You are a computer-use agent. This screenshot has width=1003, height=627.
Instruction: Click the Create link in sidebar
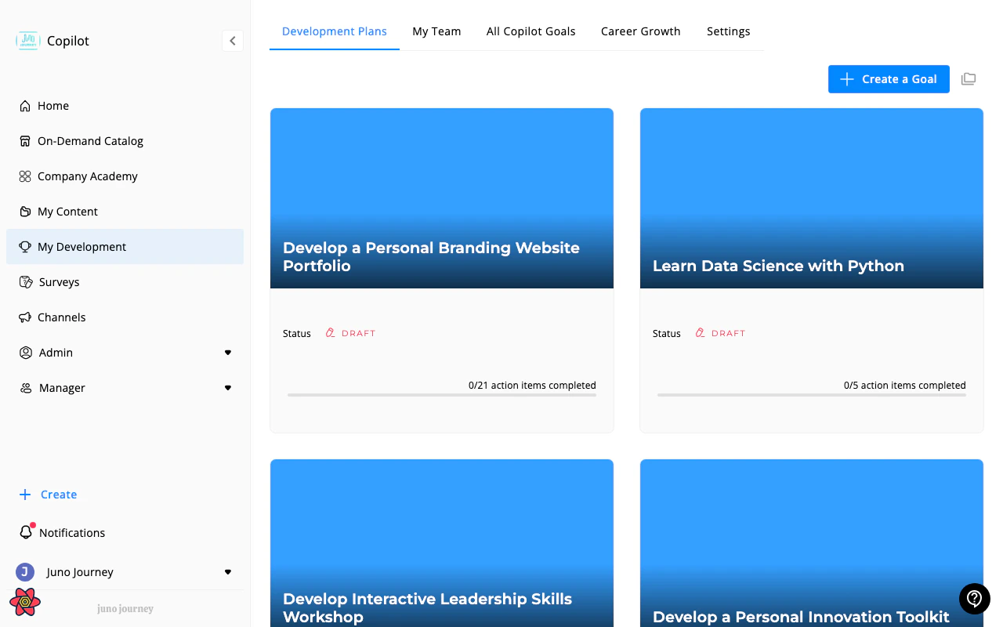[48, 495]
